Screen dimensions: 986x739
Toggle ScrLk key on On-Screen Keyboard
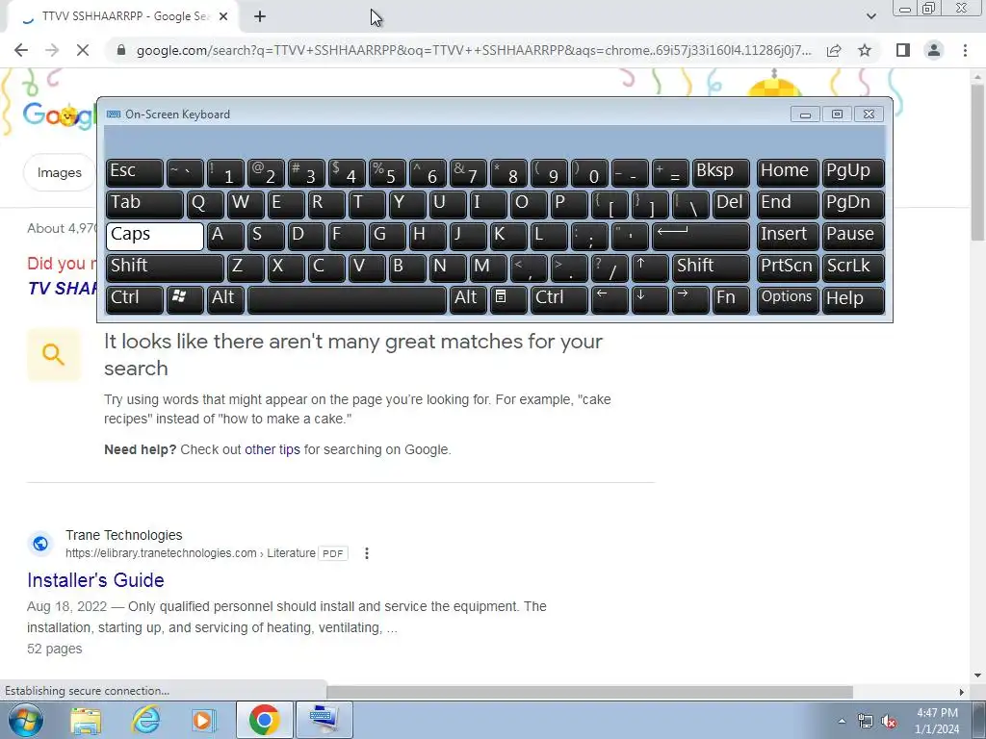(x=853, y=268)
